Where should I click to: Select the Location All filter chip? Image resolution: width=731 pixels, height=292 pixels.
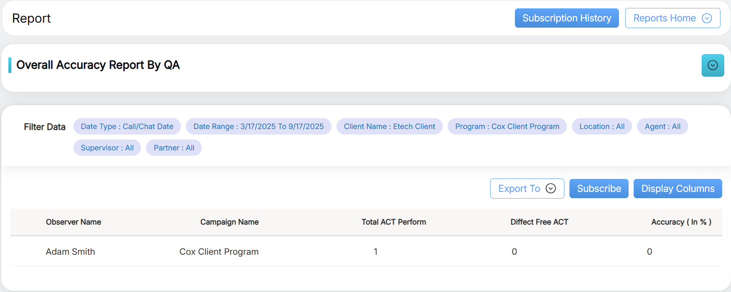pyautogui.click(x=602, y=127)
